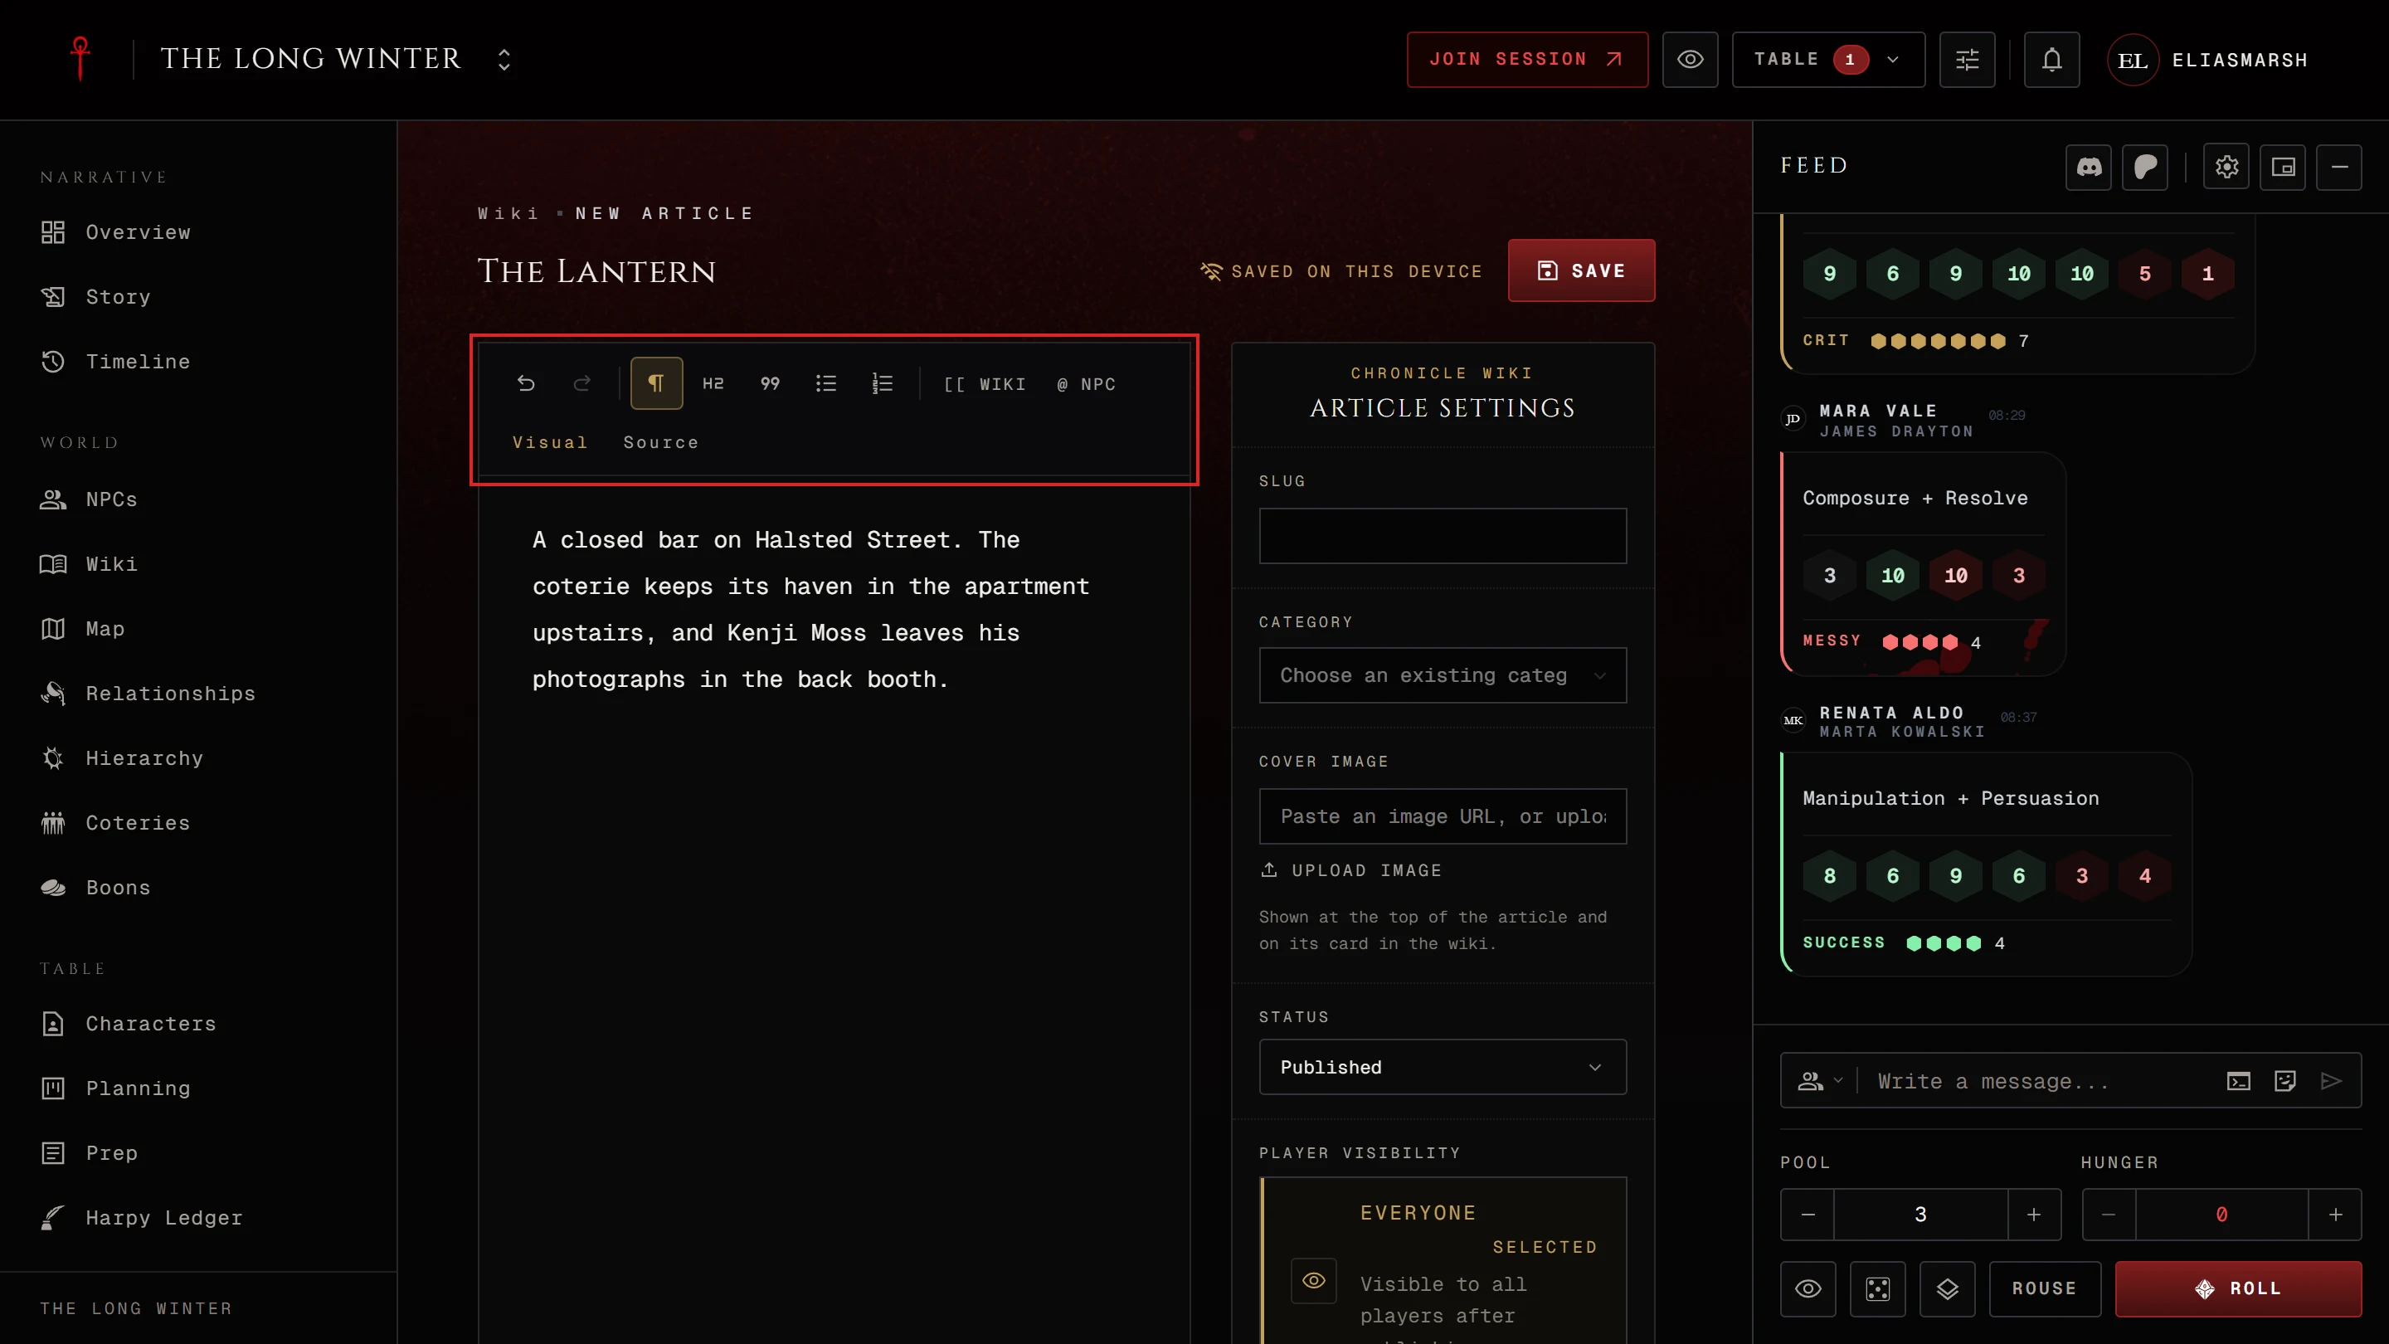Insert an @ NPC mention

tap(1086, 384)
